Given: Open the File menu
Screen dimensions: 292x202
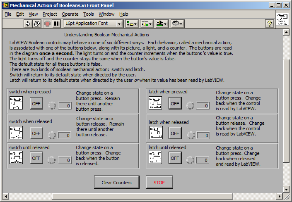Looking at the screenshot, I should (8, 14).
